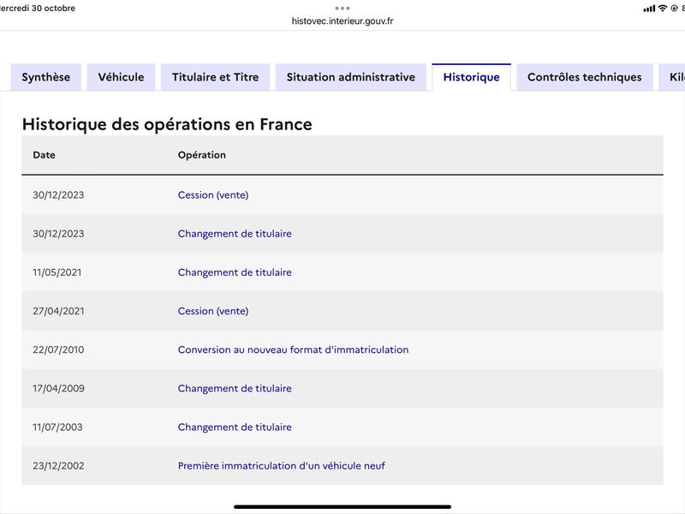
Task: Click Cession (vente) dated 30/12/2023
Action: [x=213, y=195]
